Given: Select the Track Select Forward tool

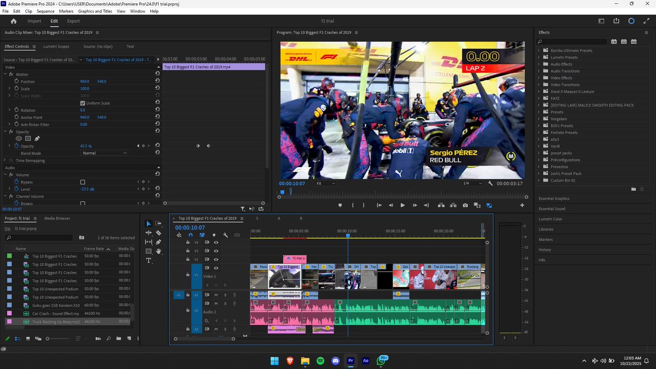Looking at the screenshot, I should pyautogui.click(x=159, y=224).
